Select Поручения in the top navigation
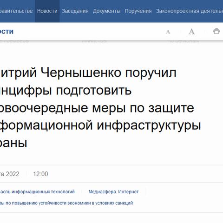 click(138, 11)
